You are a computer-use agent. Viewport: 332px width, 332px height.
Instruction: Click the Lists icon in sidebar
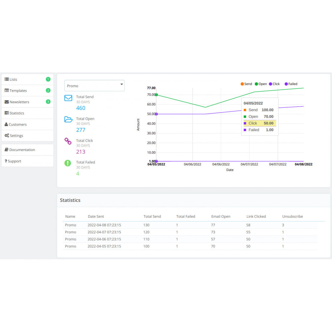point(7,79)
